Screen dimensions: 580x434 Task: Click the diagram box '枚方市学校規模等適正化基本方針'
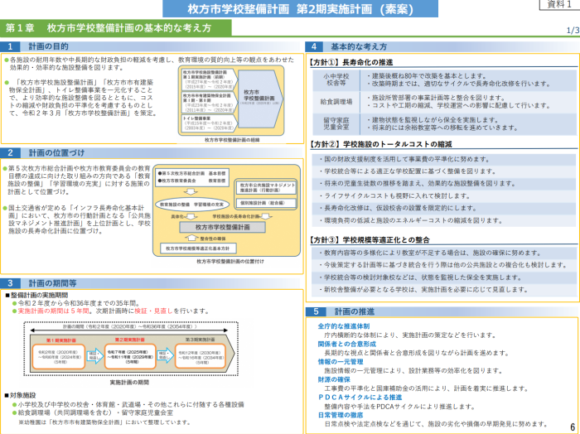198,248
